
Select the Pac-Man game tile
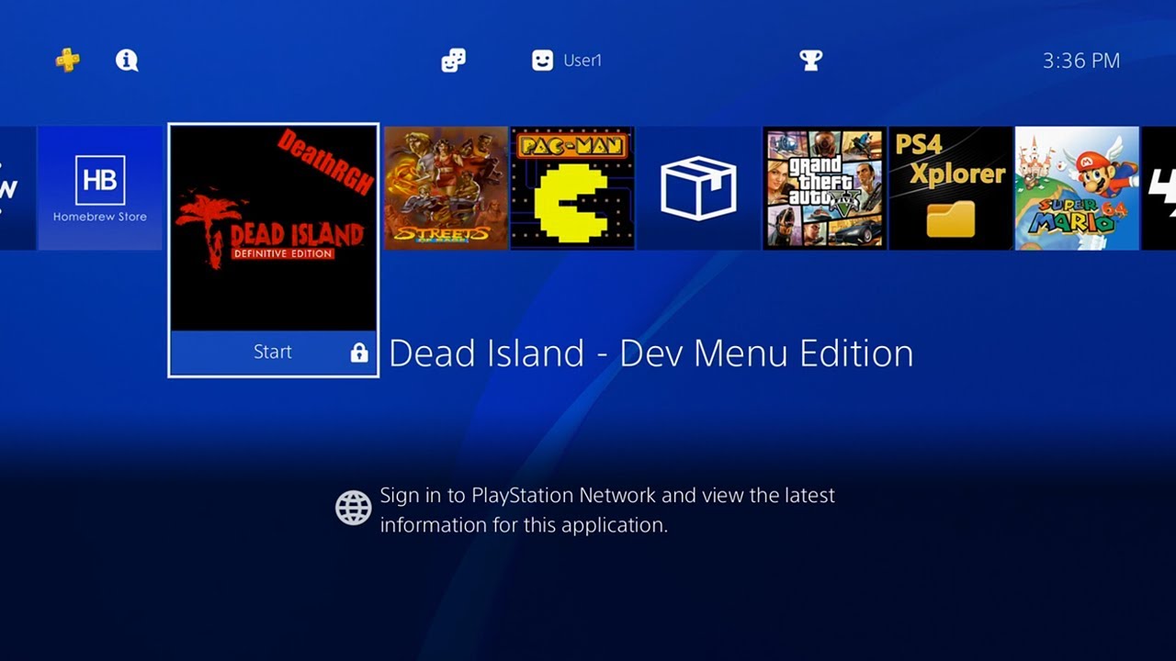[572, 188]
